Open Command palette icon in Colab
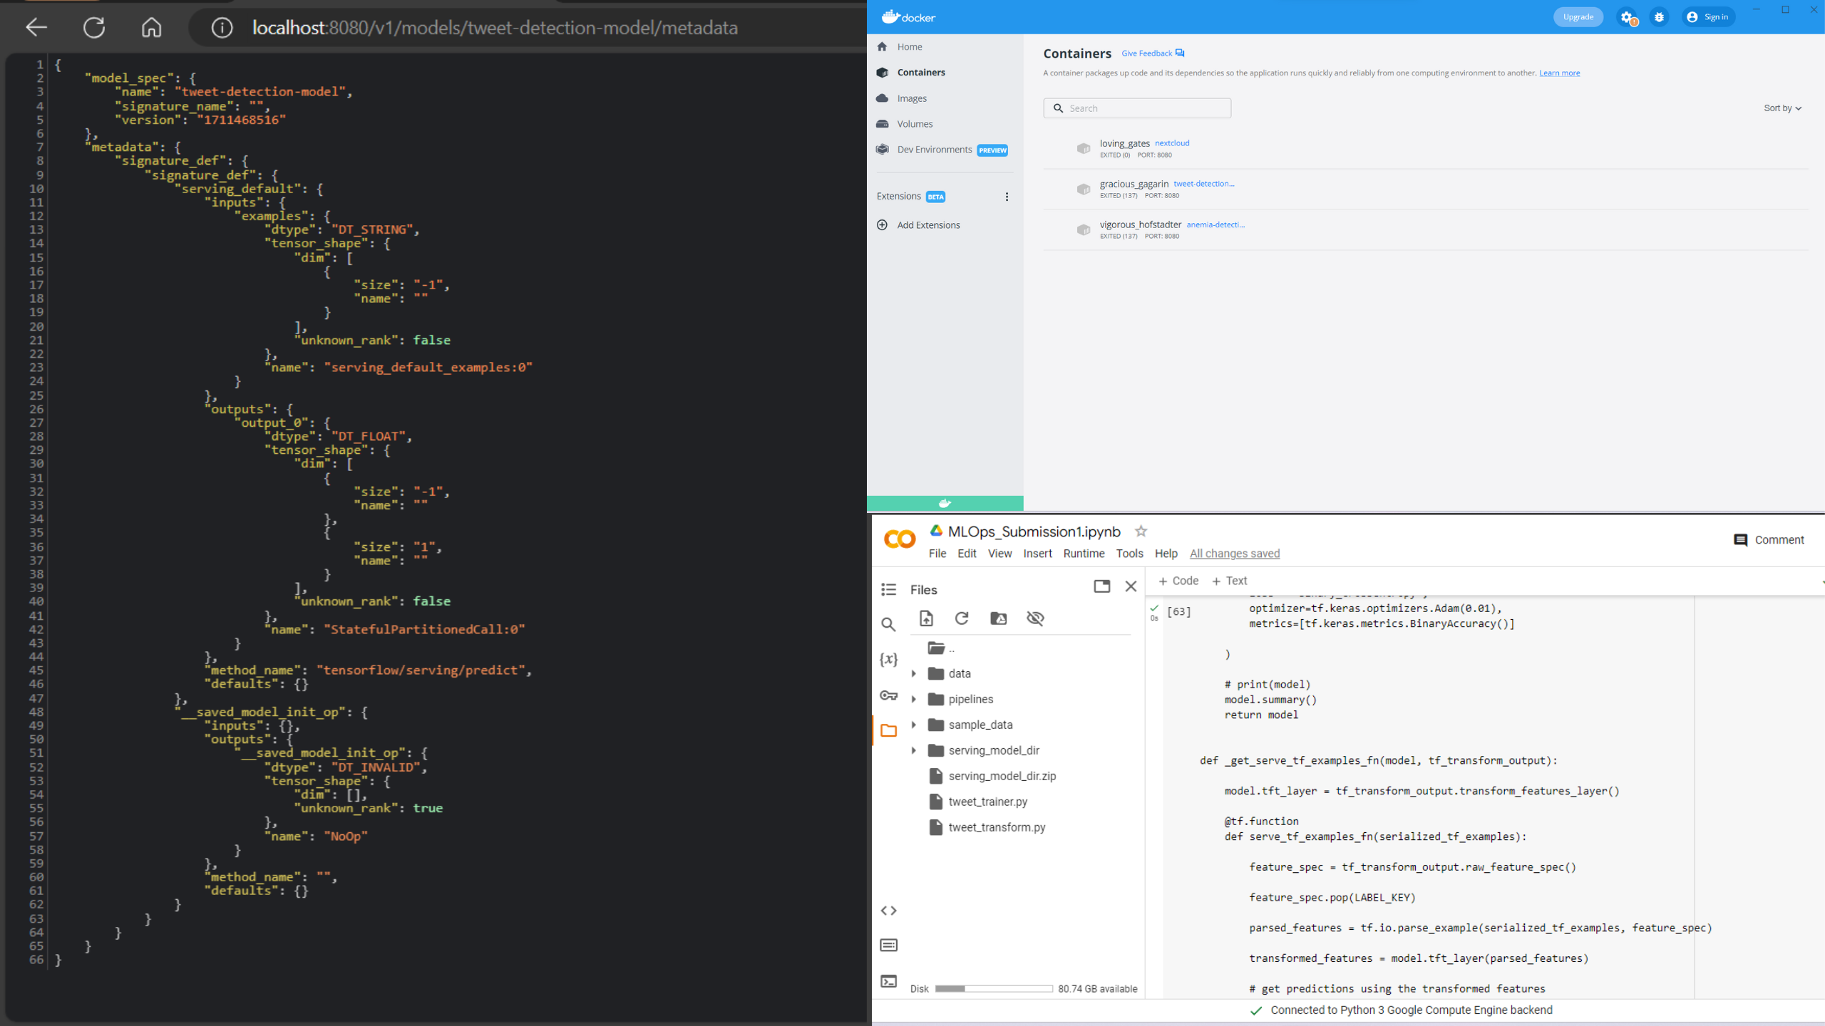 [x=888, y=945]
